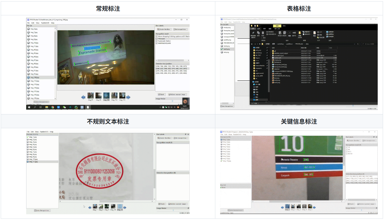
Task: Click Auto Recognition in 不规则文本标注 window
Action: (42, 210)
